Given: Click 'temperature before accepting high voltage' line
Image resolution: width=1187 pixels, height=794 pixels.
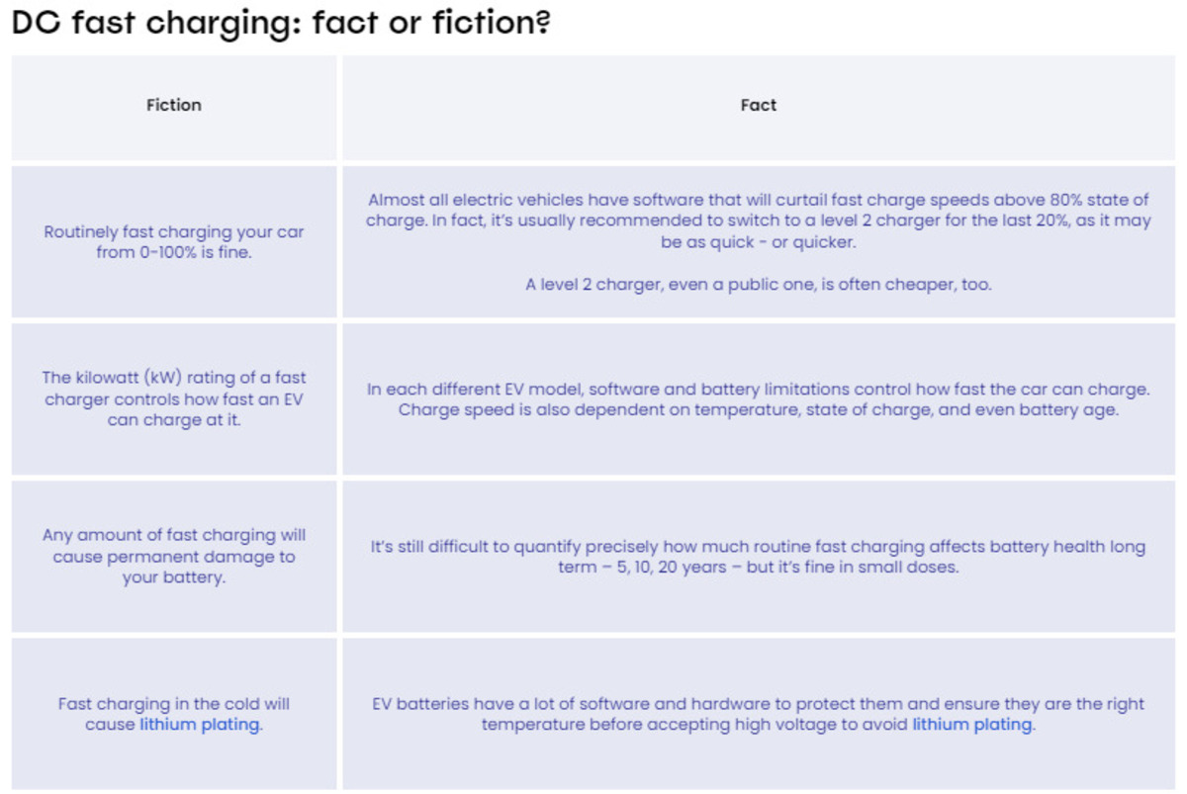Looking at the screenshot, I should (759, 725).
